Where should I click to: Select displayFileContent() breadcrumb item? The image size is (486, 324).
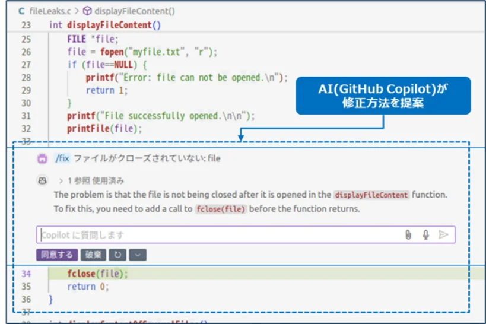click(135, 11)
